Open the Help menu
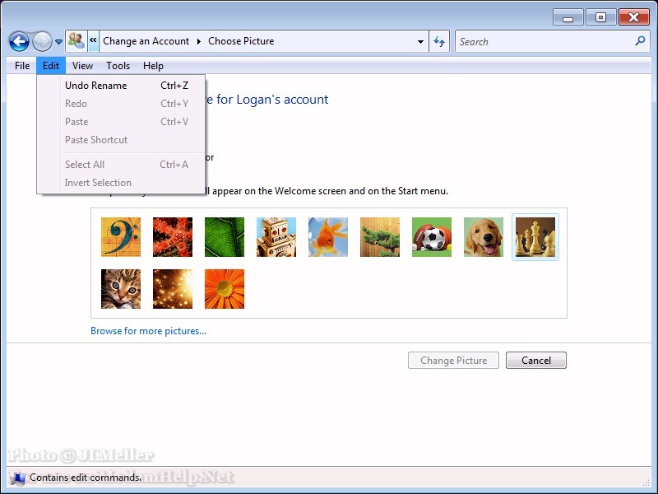658x494 pixels. [153, 66]
